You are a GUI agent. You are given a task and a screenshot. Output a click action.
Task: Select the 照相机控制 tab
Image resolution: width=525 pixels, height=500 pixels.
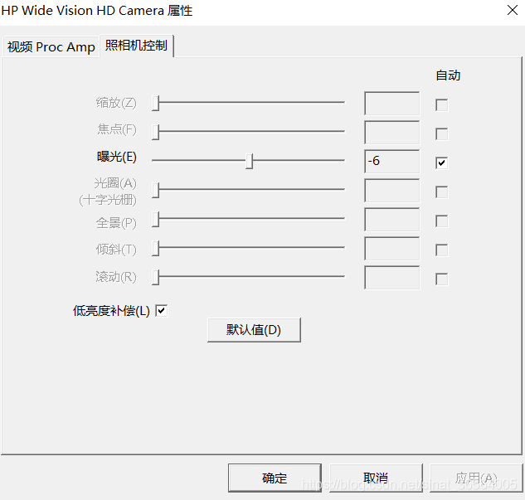click(x=136, y=46)
